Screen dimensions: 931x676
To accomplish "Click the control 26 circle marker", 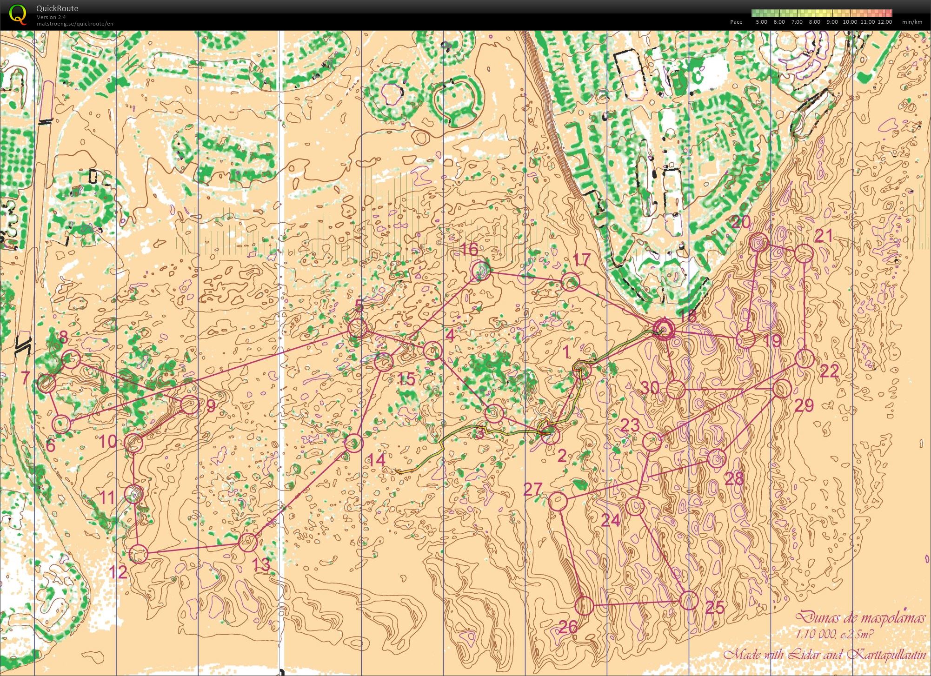I will coord(584,606).
